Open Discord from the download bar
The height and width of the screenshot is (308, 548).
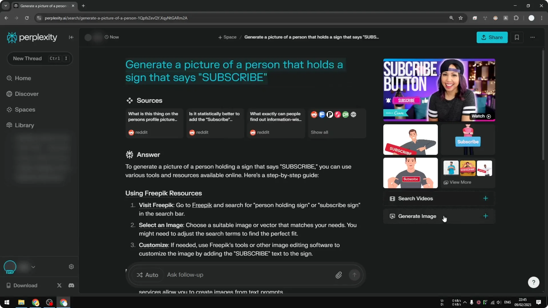[71, 285]
